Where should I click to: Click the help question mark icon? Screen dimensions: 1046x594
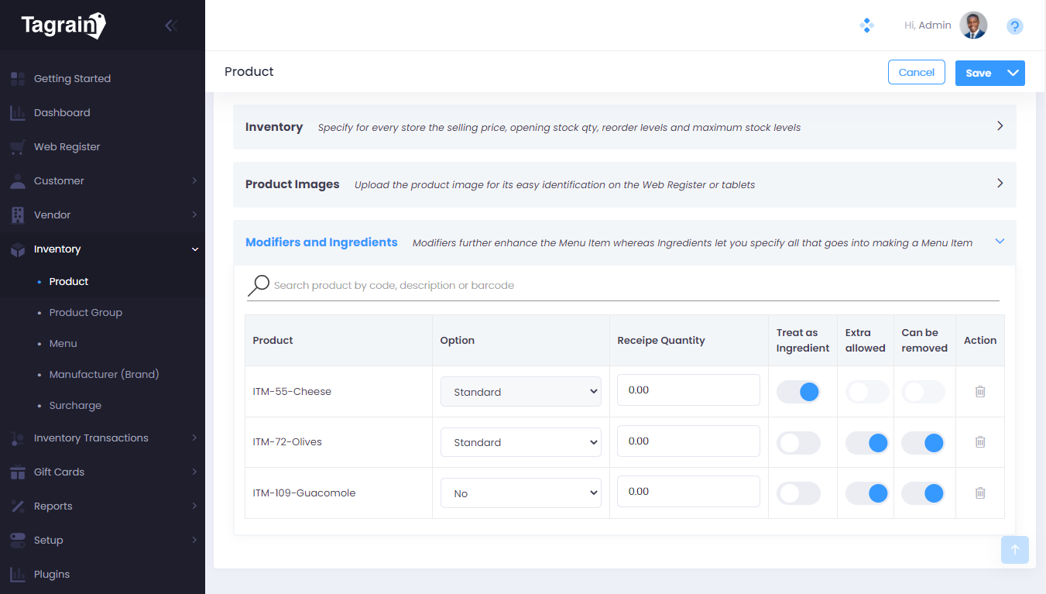click(x=1014, y=26)
